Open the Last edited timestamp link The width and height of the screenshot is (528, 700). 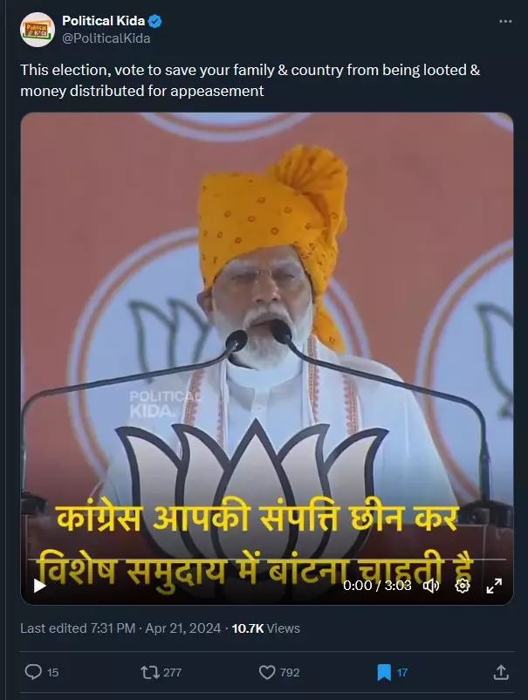point(120,628)
